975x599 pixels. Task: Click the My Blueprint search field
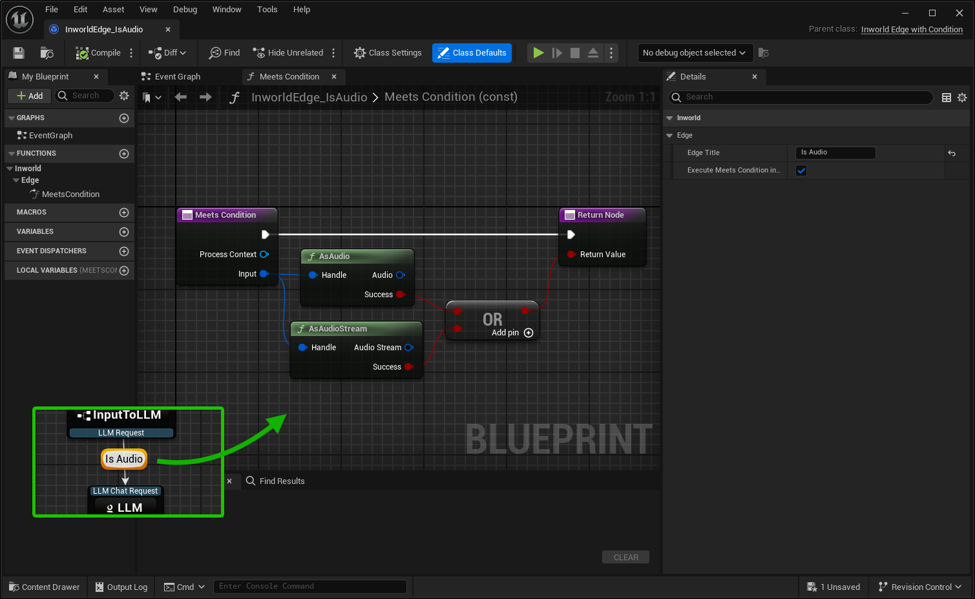[85, 96]
